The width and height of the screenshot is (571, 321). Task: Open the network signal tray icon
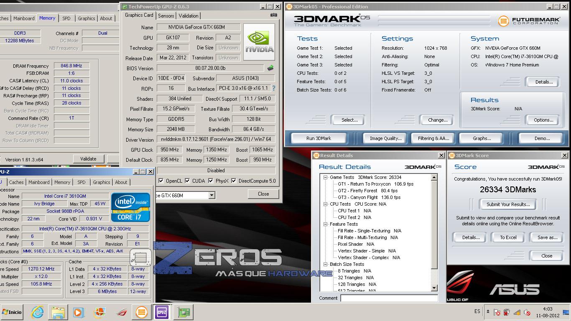(x=517, y=312)
